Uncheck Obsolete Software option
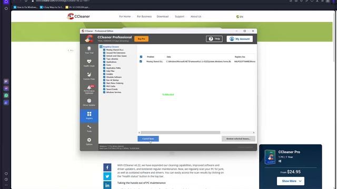Viewport: 337px width, 189px height. tap(104, 77)
